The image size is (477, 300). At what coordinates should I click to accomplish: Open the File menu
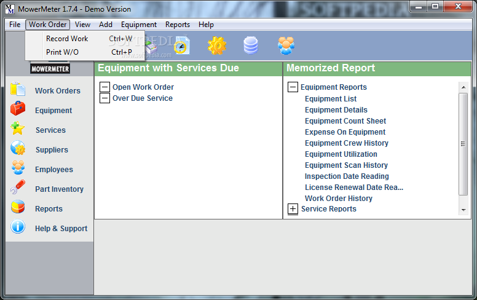pyautogui.click(x=15, y=25)
